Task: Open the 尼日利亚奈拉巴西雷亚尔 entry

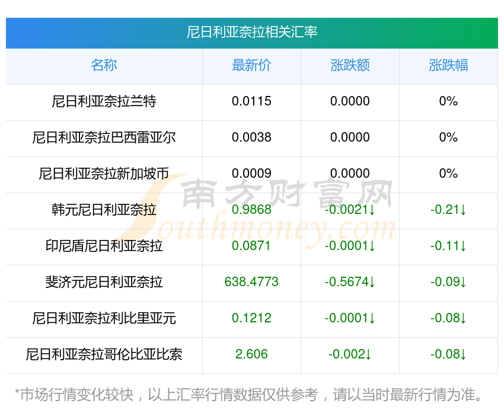Action: tap(104, 137)
